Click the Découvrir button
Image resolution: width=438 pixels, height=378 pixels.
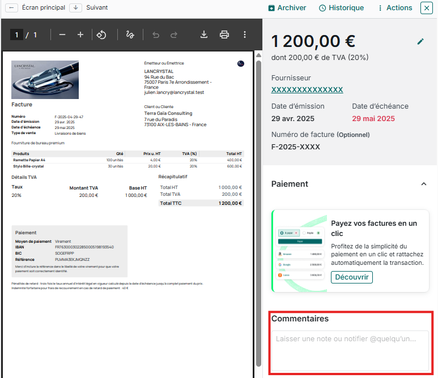tap(352, 277)
